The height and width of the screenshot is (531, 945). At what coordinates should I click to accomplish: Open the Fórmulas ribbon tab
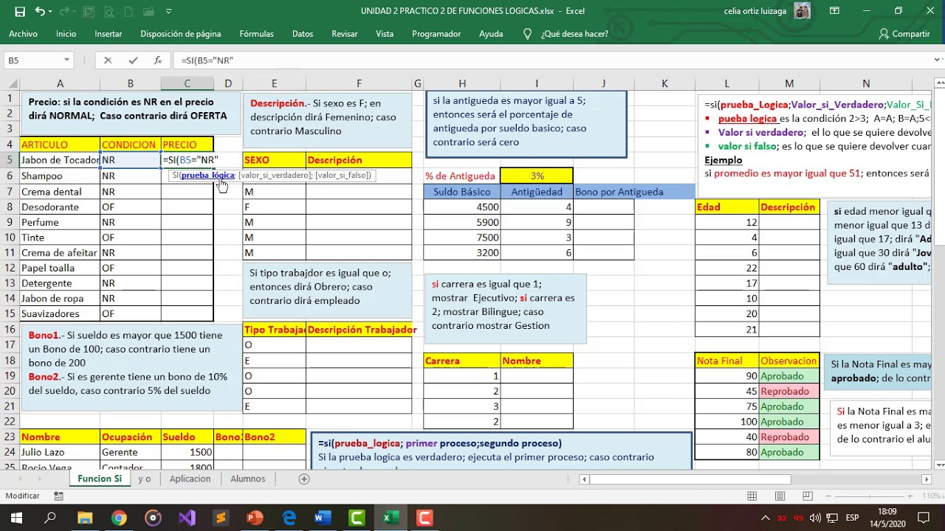(x=256, y=34)
